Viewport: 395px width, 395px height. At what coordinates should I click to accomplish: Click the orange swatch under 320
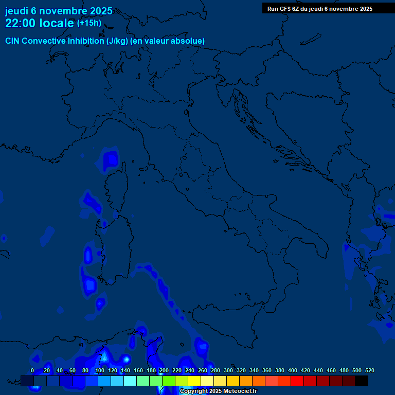246,381
